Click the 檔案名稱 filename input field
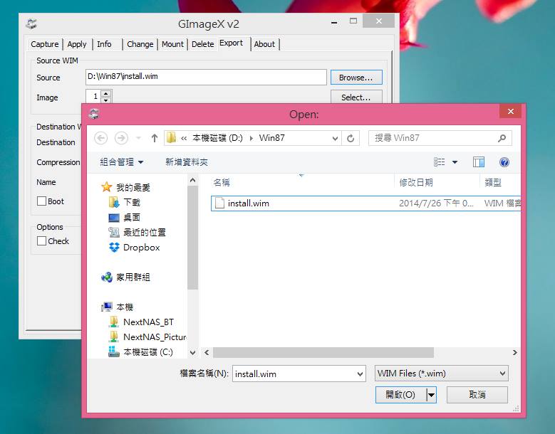This screenshot has height=434, width=555. pyautogui.click(x=294, y=374)
